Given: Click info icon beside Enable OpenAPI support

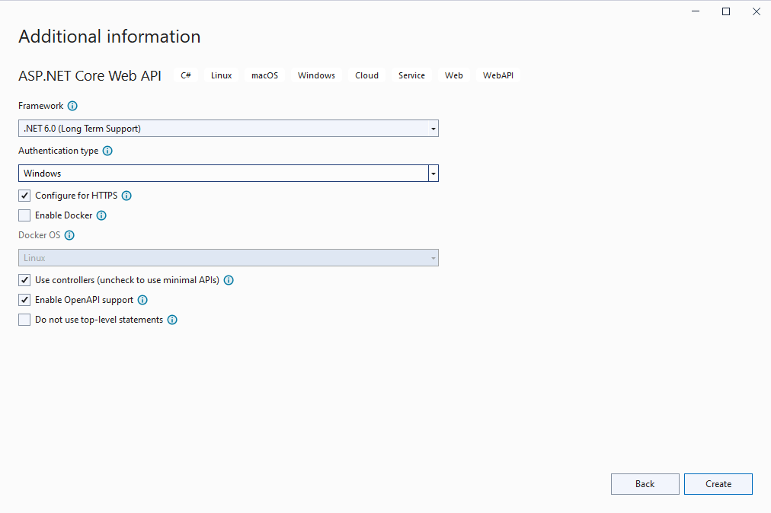Looking at the screenshot, I should (x=142, y=300).
